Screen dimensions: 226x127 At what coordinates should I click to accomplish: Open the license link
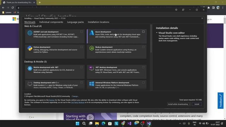[x=52, y=100]
